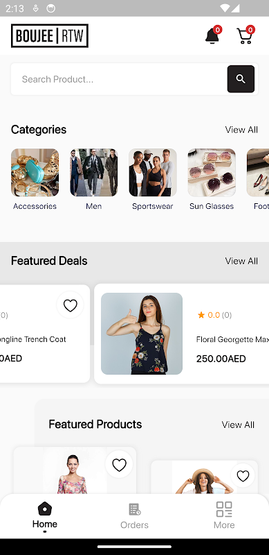Viewport: 269px width, 555px height.
Task: Toggle wishlist heart on straw hat product
Action: [x=243, y=476]
